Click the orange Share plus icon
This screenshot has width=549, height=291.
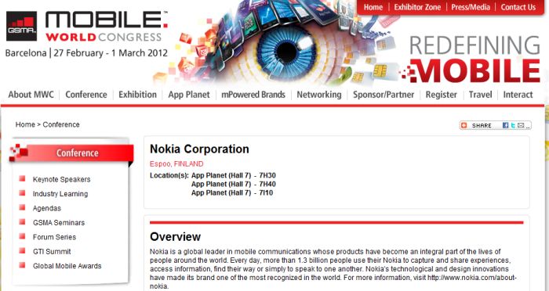[x=464, y=125]
